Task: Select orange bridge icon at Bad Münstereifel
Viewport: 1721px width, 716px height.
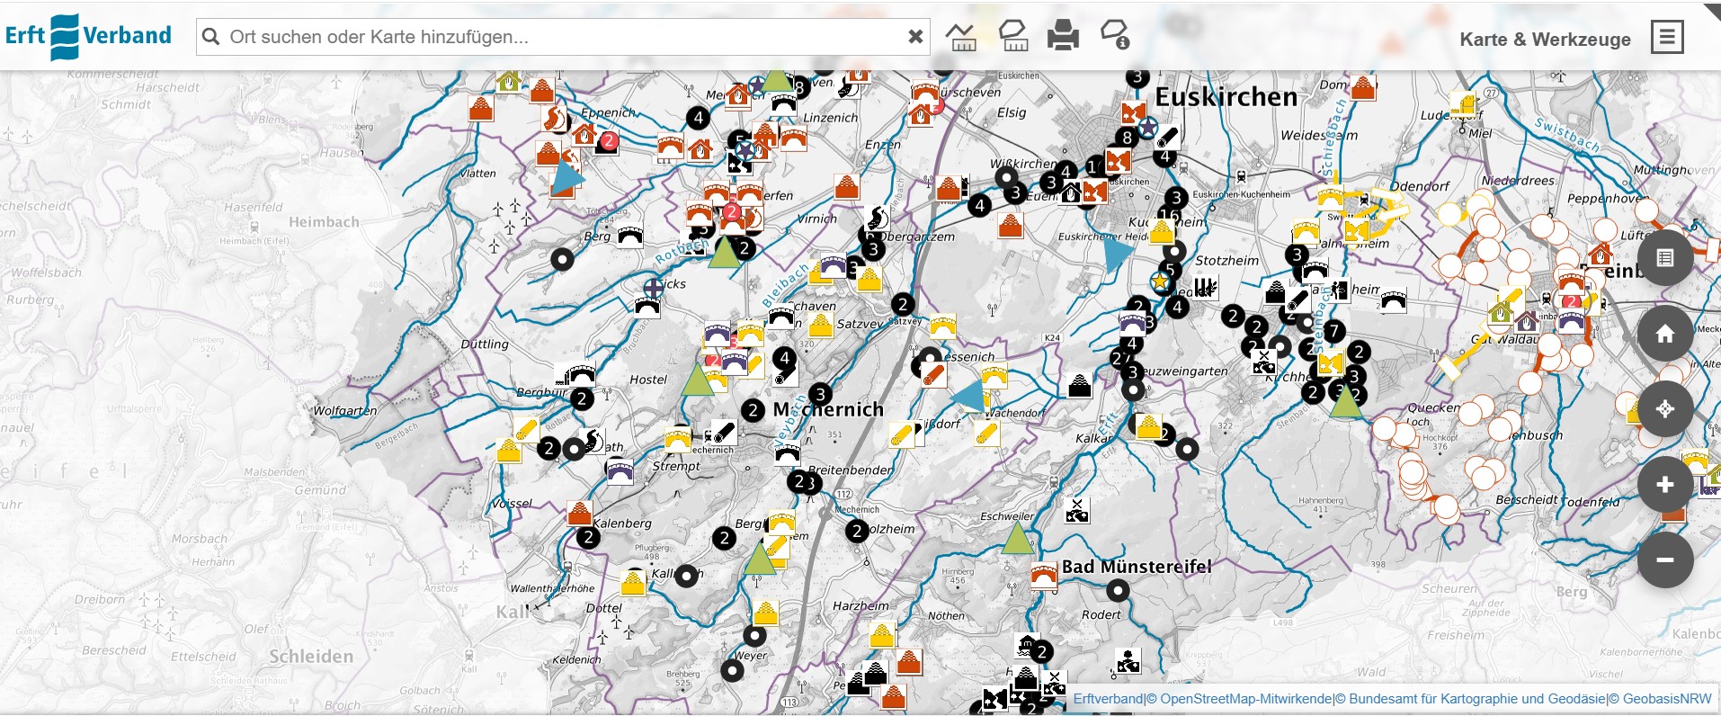Action: (x=1043, y=576)
